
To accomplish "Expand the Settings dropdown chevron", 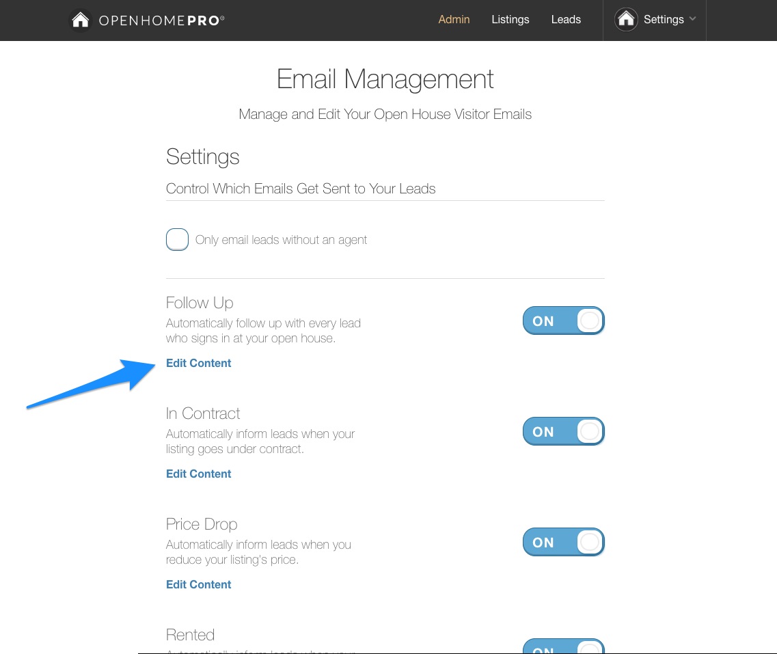I will 693,19.
